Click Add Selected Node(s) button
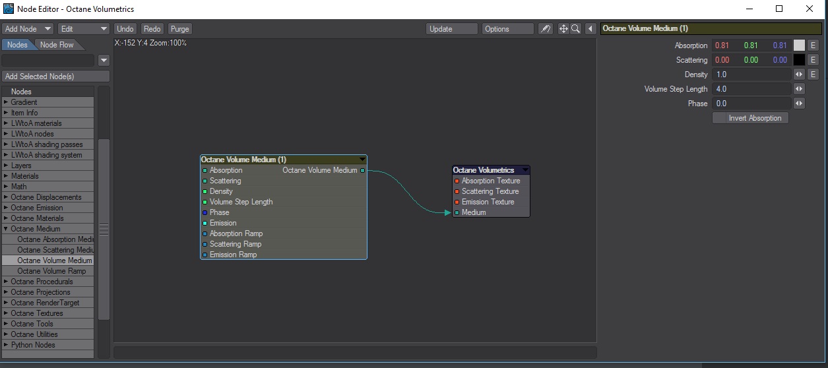Image resolution: width=828 pixels, height=368 pixels. pos(55,77)
